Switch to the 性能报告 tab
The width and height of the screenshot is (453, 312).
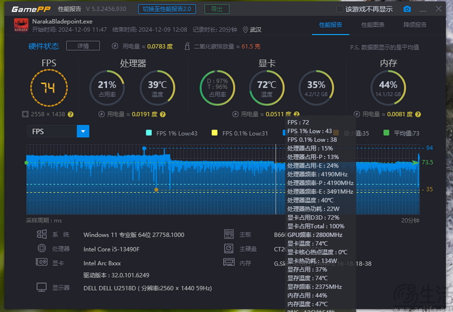(330, 25)
